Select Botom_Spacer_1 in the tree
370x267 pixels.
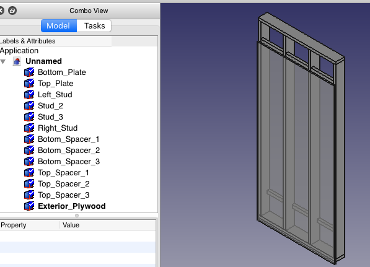point(68,139)
